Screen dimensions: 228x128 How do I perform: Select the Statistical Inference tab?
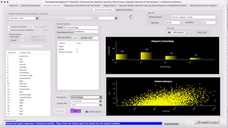(52, 6)
